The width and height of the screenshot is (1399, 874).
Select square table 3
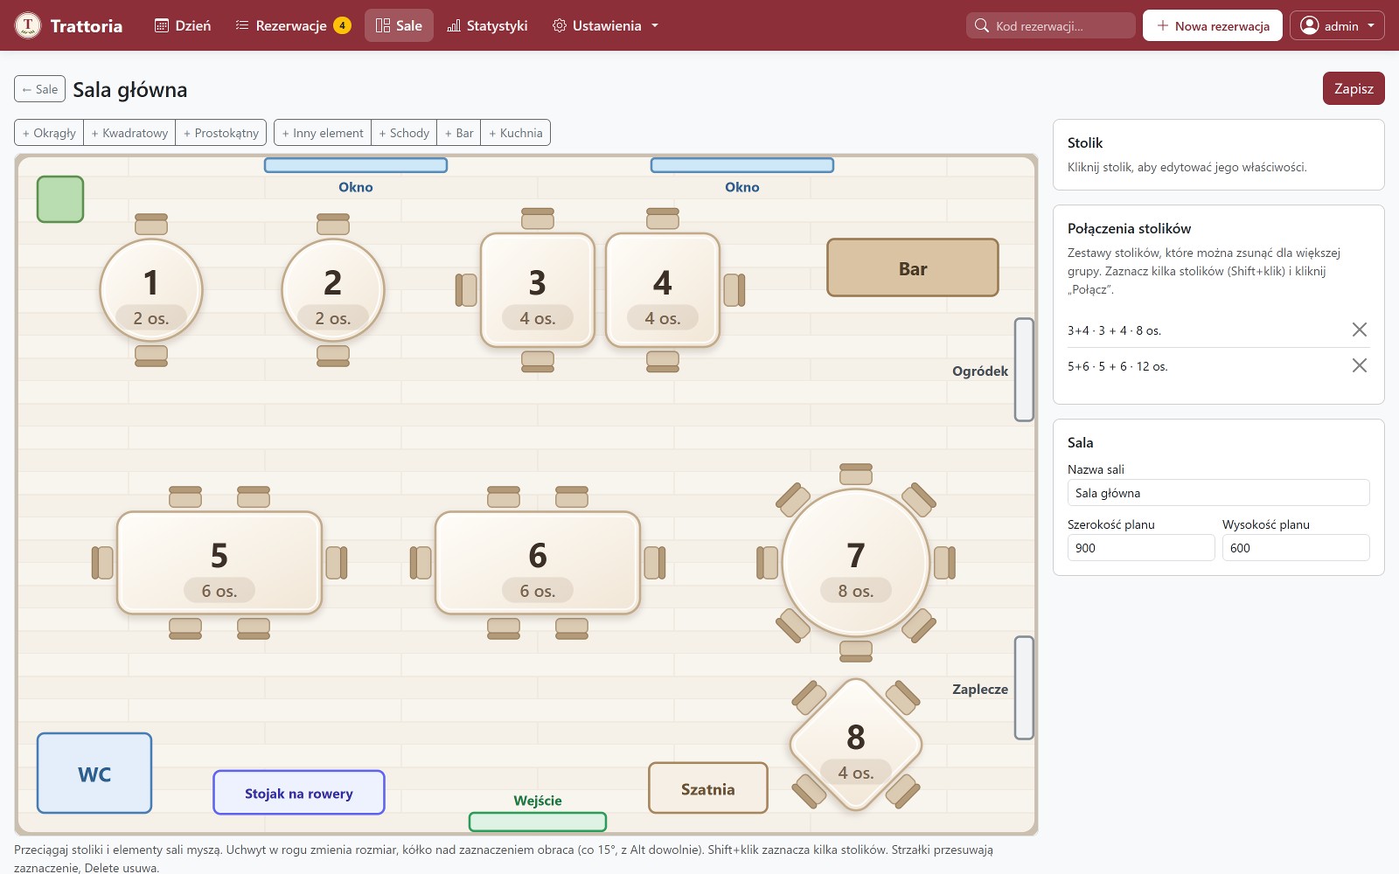click(538, 289)
